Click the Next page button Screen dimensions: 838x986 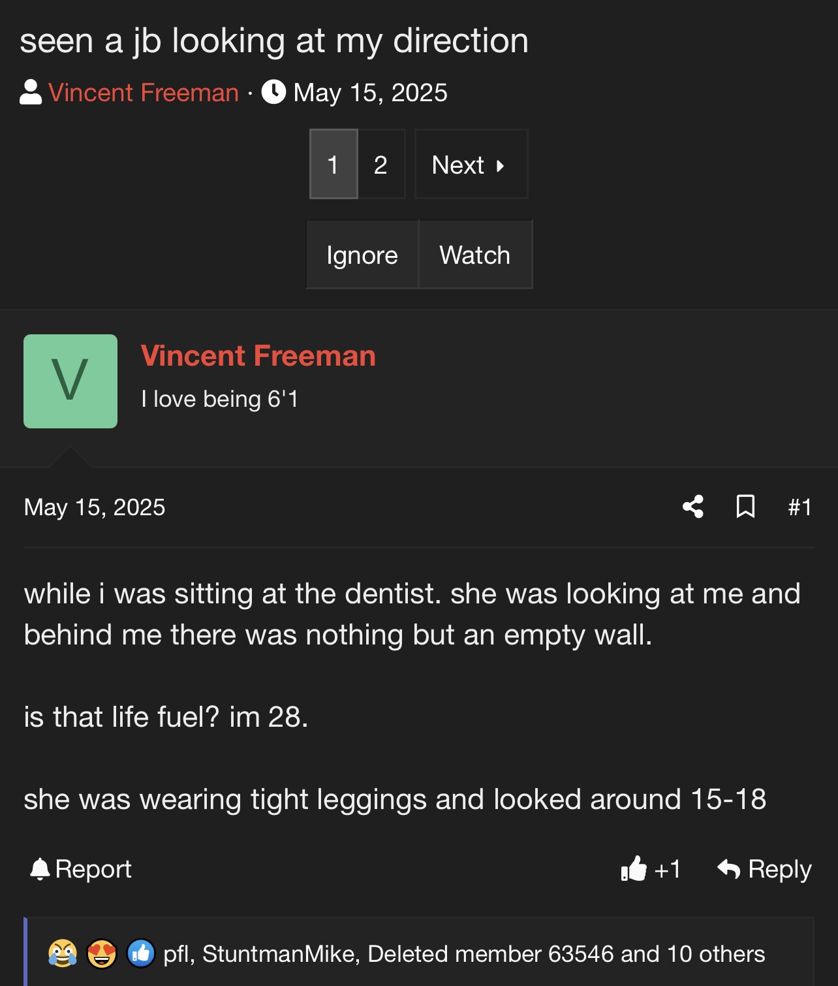(x=471, y=164)
